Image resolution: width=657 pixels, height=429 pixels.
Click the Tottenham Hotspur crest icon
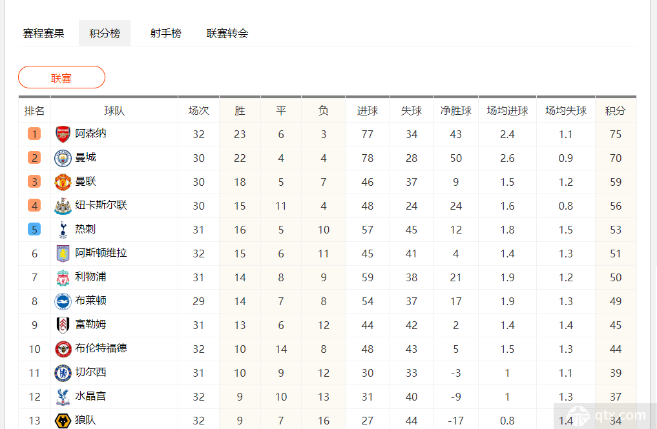tap(63, 230)
